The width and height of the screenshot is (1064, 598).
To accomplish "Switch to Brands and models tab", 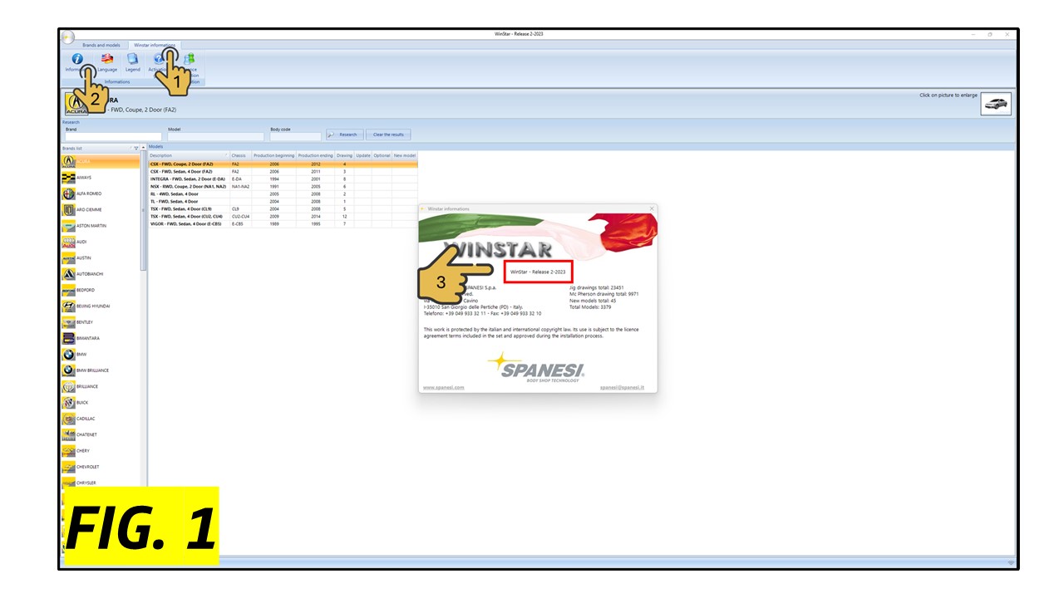I will (101, 45).
